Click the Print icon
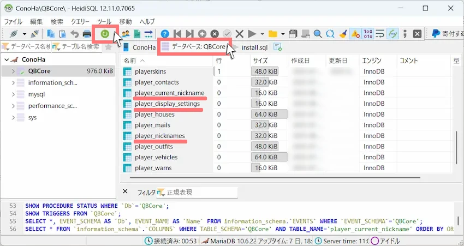 pyautogui.click(x=87, y=34)
